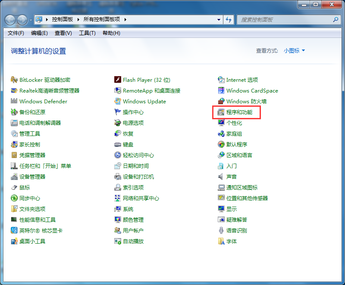345x285 pixels.
Task: Click the Flash Player (32 位) icon
Action: pyautogui.click(x=118, y=80)
